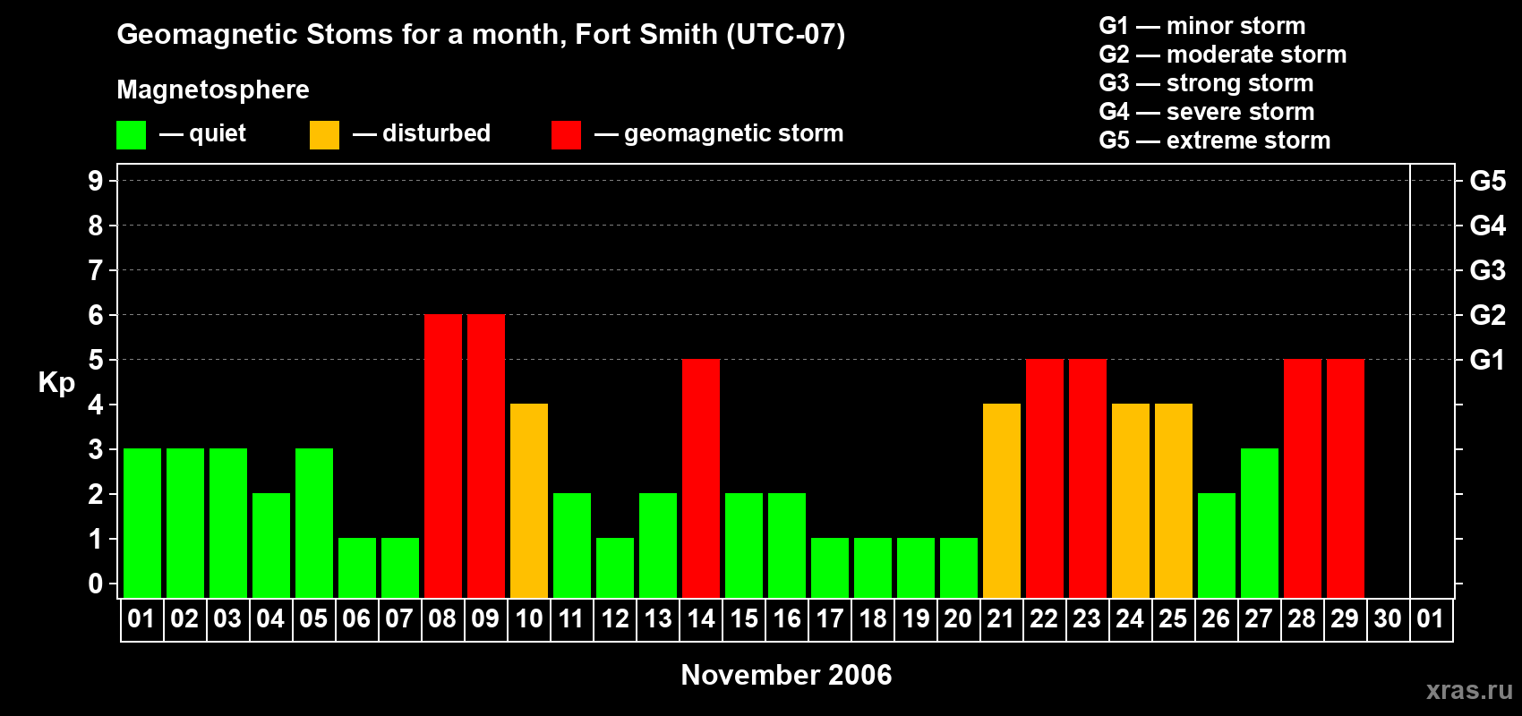The height and width of the screenshot is (716, 1522).
Task: Click the G4 label on right axis
Action: click(x=1488, y=226)
